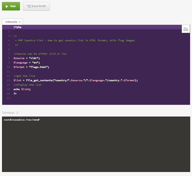Select the index.php tab

(x=11, y=22)
